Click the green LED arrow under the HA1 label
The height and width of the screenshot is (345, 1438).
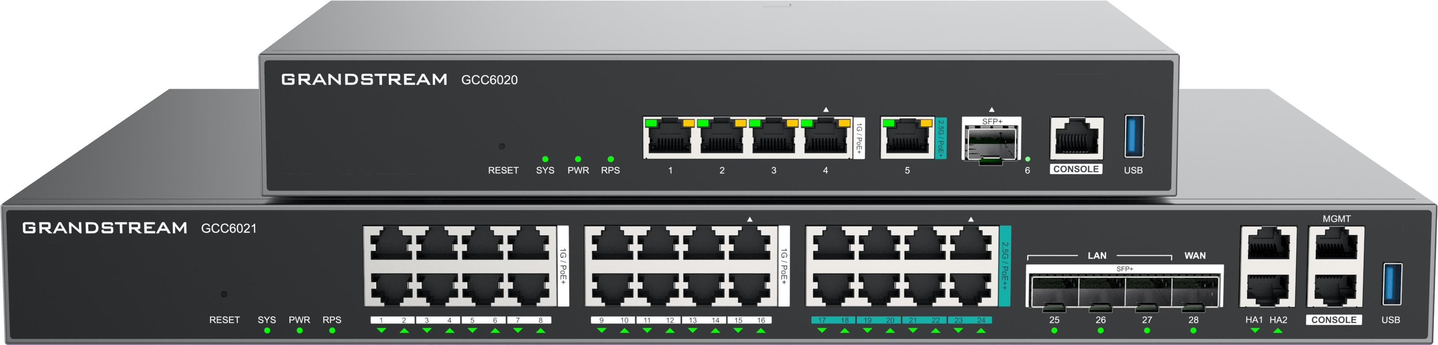1255,330
